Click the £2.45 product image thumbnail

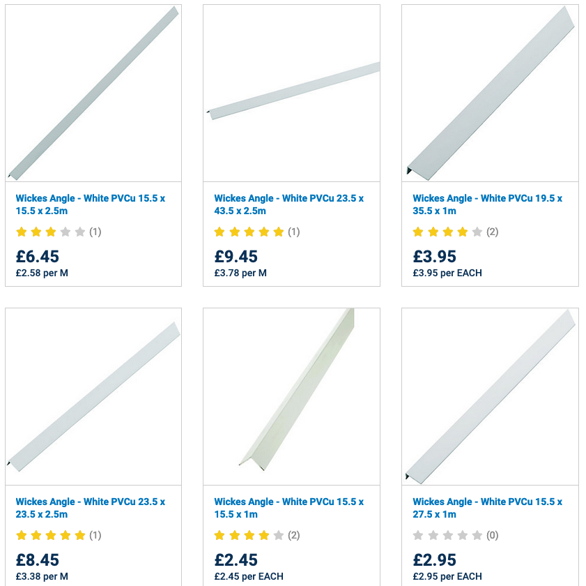click(292, 396)
